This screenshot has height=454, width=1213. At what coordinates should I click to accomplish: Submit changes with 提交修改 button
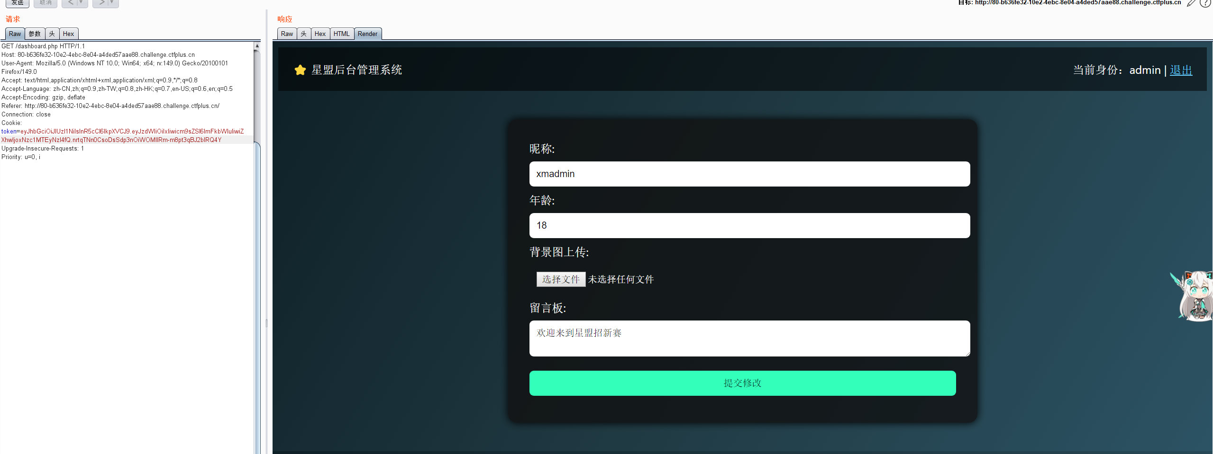[742, 383]
